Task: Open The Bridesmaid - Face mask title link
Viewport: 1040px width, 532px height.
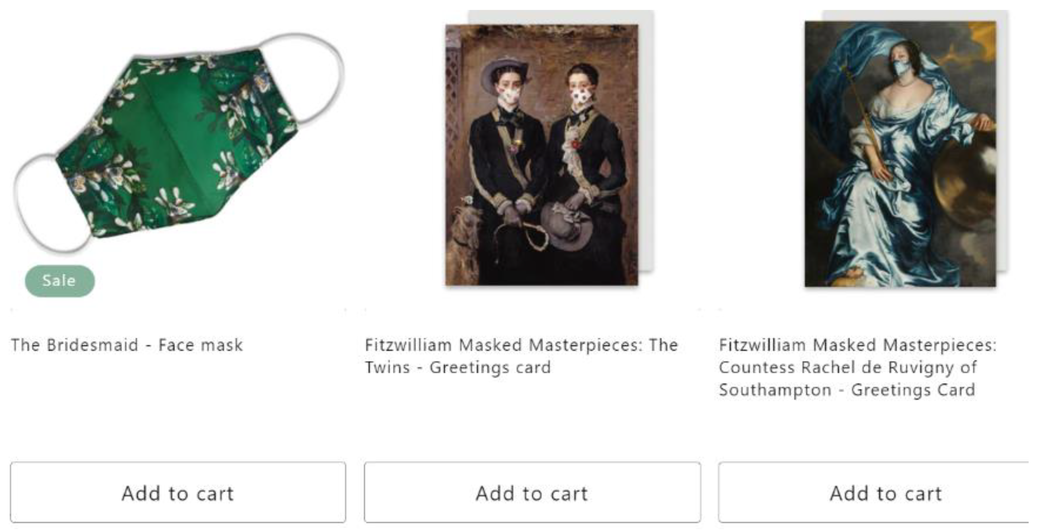Action: [x=127, y=345]
